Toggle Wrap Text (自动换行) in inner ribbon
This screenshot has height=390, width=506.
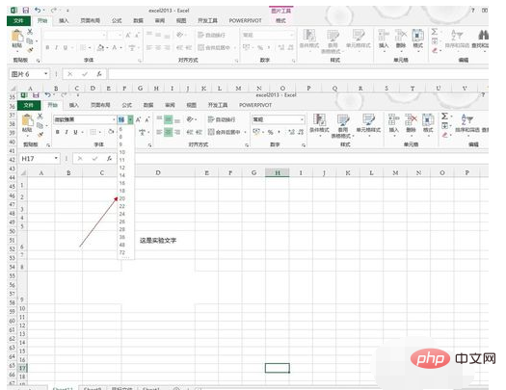pos(222,119)
